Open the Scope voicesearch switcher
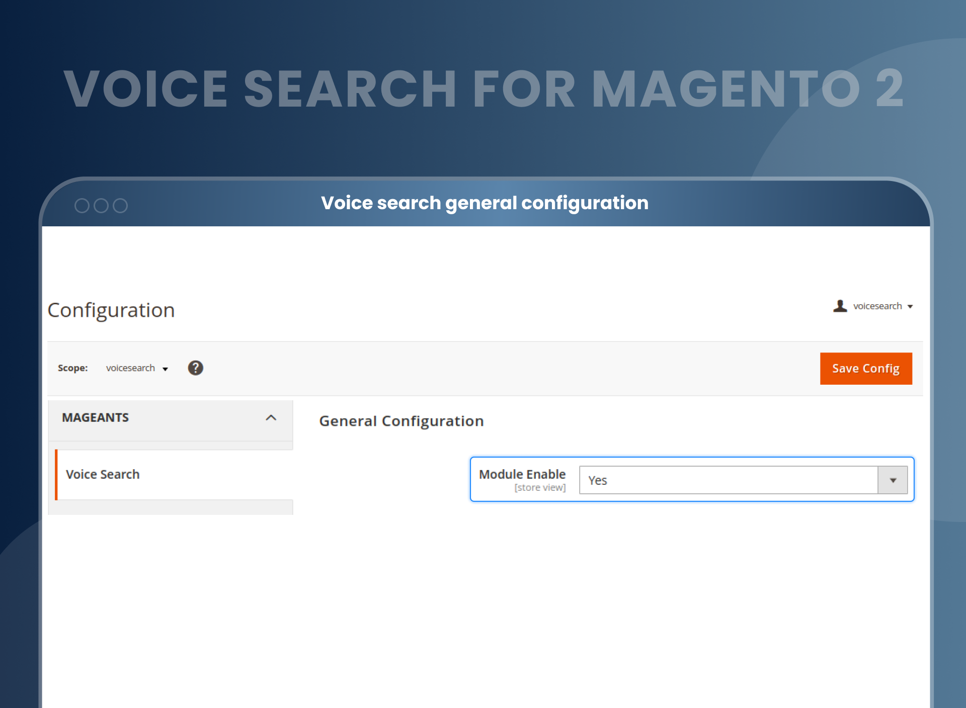This screenshot has width=966, height=708. click(x=137, y=368)
